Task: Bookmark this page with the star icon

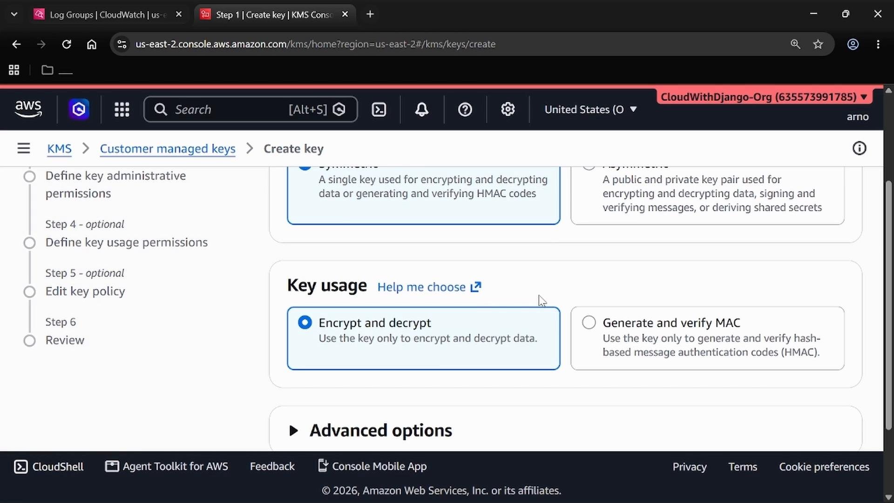Action: coord(818,44)
